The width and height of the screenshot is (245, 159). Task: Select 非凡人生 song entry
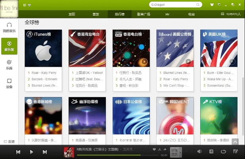130,79
